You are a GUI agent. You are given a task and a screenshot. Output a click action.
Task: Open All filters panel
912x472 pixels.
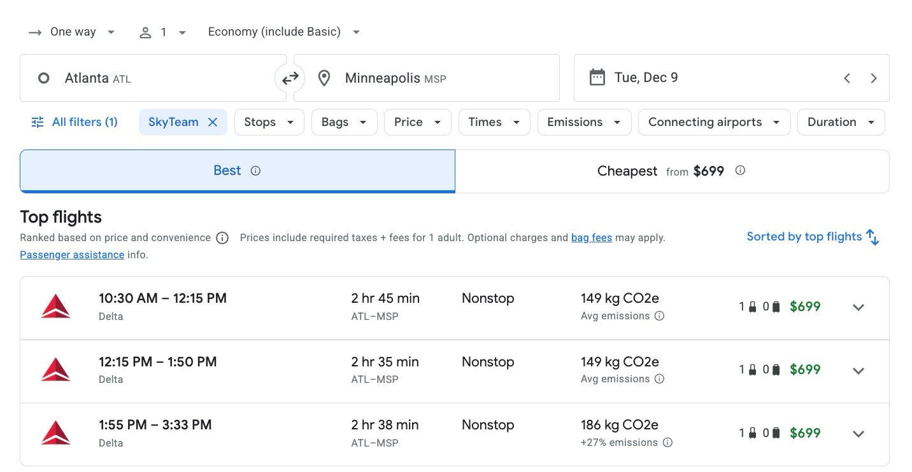pyautogui.click(x=75, y=122)
